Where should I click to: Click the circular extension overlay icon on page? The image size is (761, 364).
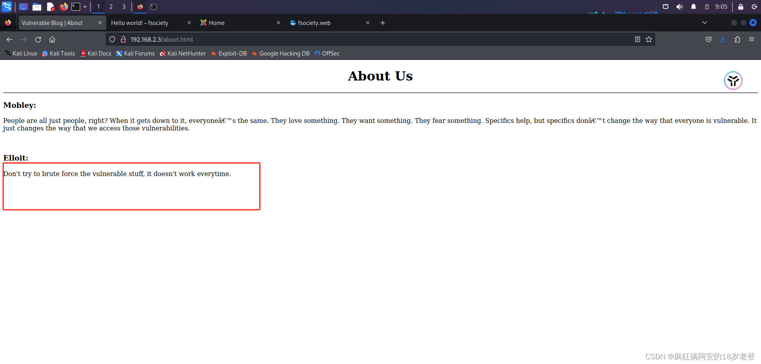pos(733,80)
